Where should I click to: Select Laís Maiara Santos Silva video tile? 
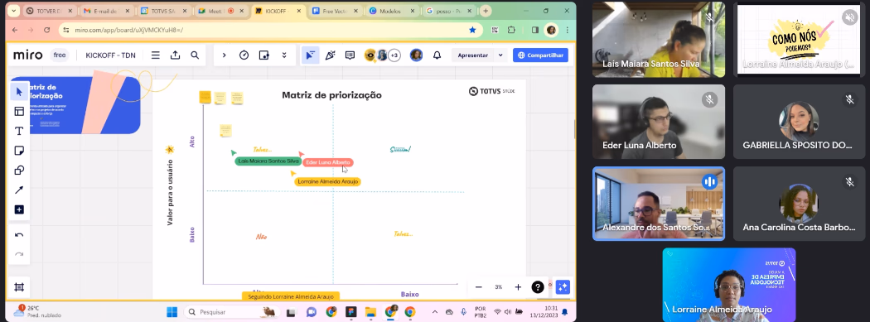(659, 40)
